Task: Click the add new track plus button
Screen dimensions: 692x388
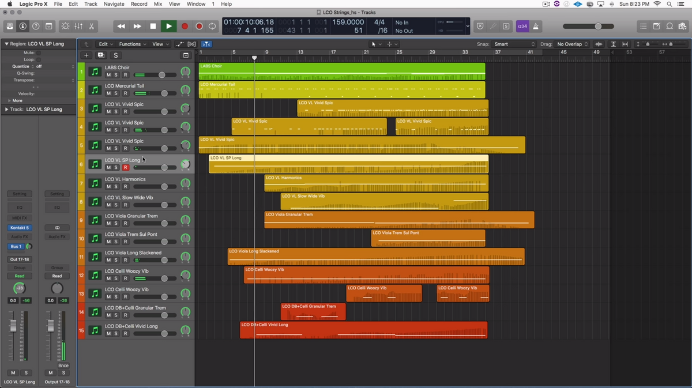Action: click(x=86, y=55)
